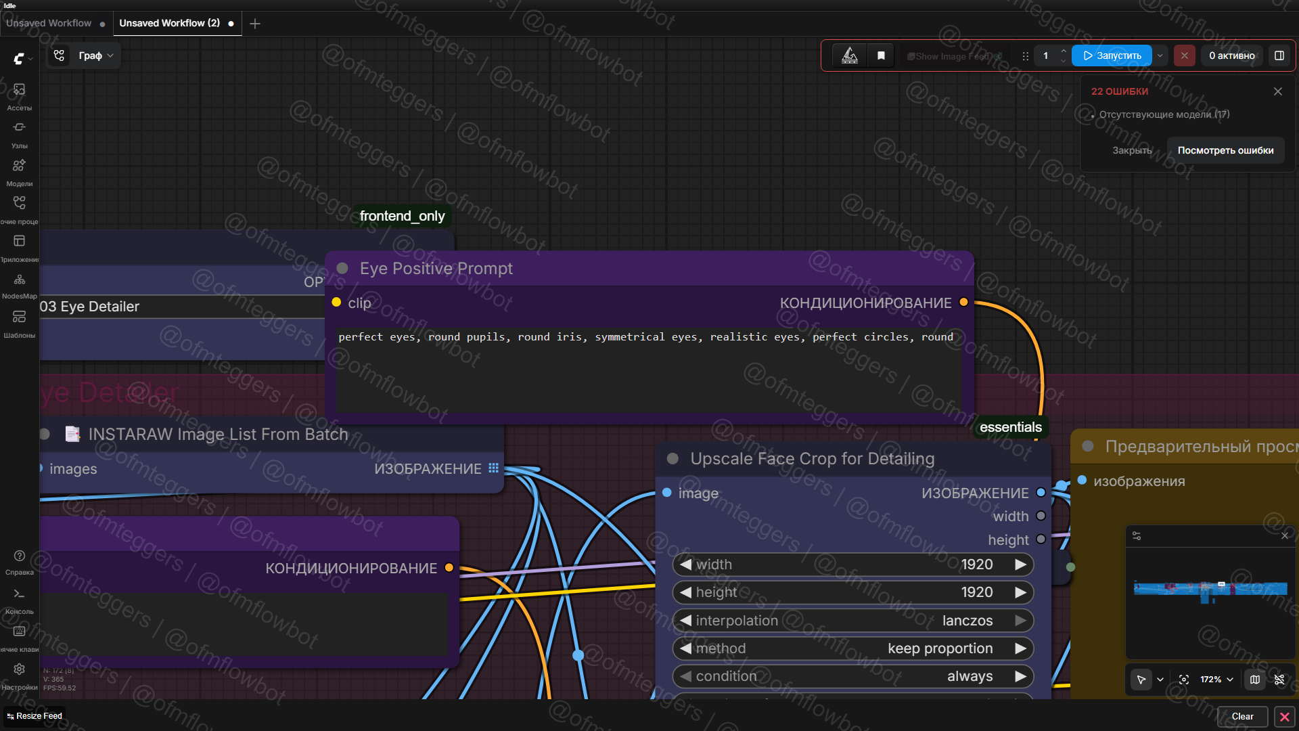Switch to the first Unsaved Workflow tab
Screen dimensions: 1299x731
click(x=49, y=23)
